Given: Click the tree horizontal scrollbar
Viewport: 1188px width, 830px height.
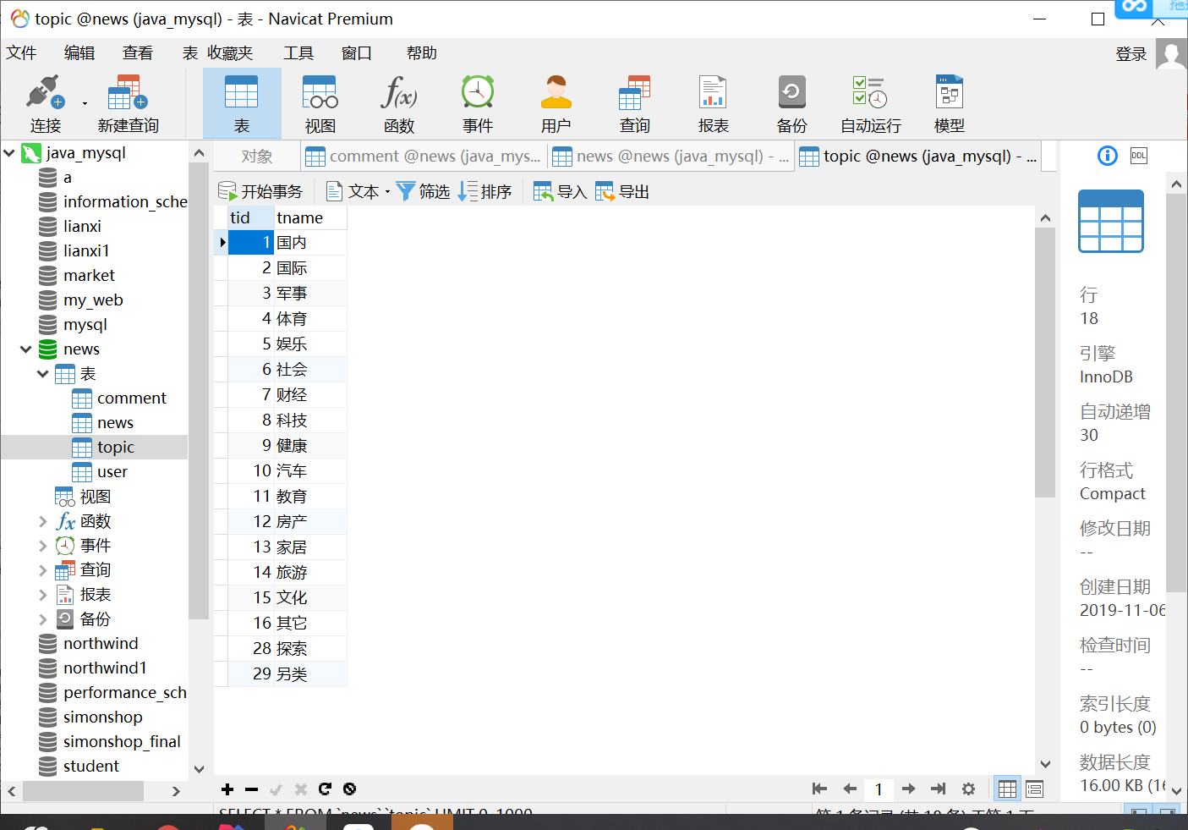Looking at the screenshot, I should [83, 791].
